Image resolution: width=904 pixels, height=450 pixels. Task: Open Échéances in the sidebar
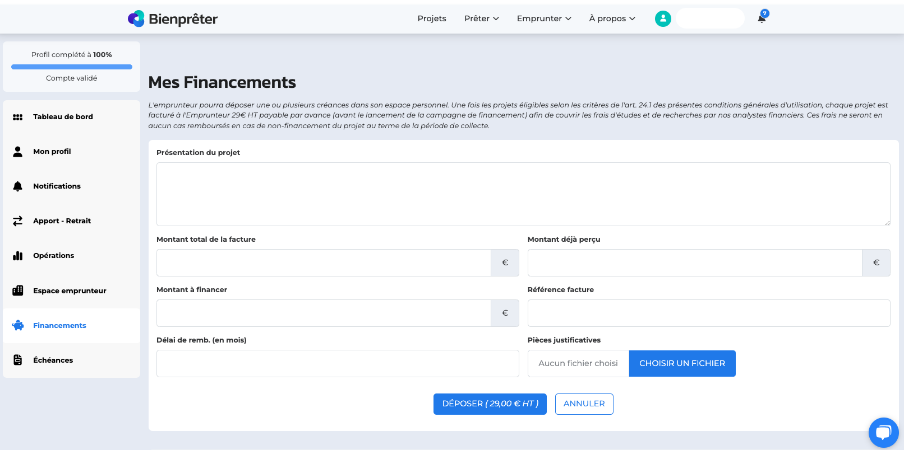click(53, 360)
